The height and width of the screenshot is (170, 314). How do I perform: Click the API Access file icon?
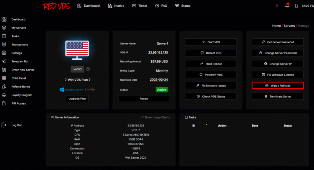coord(4,103)
